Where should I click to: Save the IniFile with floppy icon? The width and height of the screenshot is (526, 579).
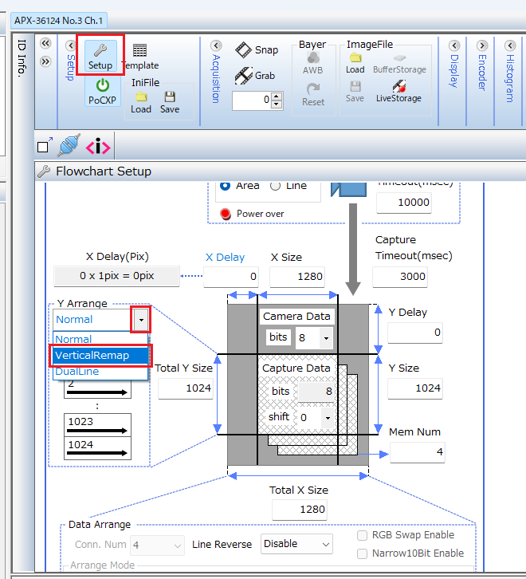(170, 96)
